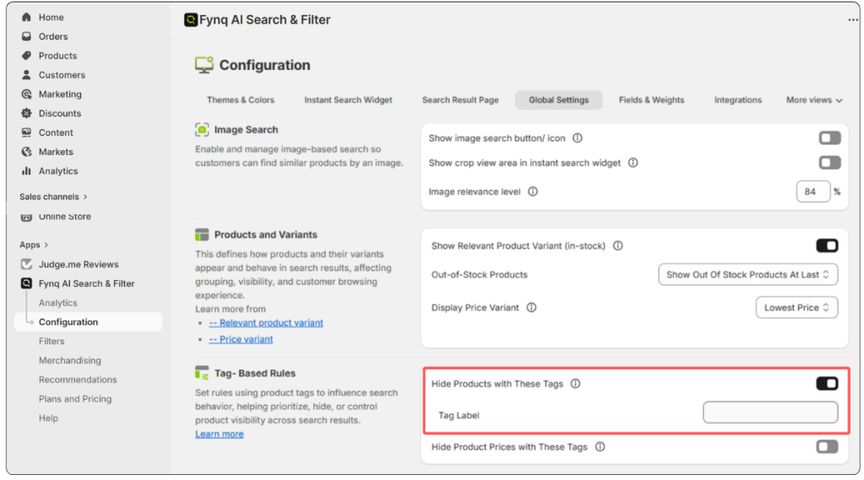Switch to Instant Search Widget tab
The image size is (864, 480).
coord(348,100)
